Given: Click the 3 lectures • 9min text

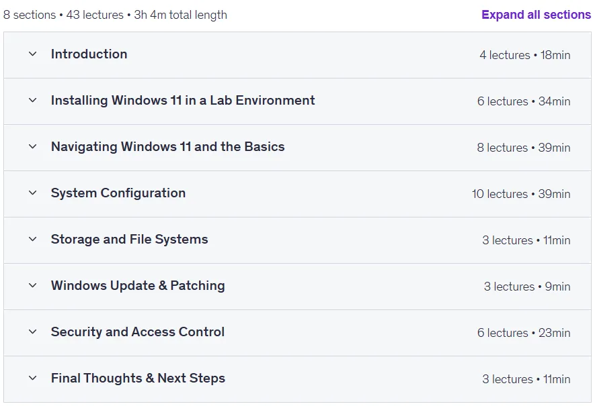Looking at the screenshot, I should [x=527, y=287].
